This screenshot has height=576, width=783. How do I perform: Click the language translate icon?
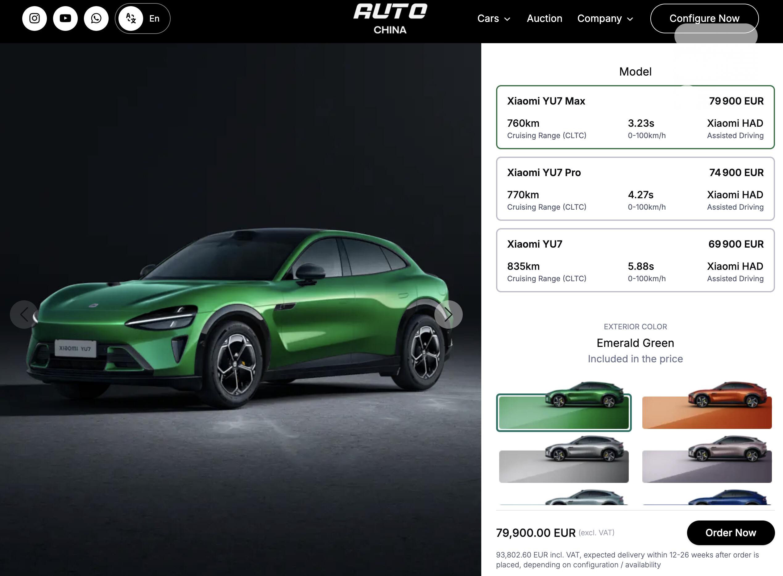coord(131,19)
